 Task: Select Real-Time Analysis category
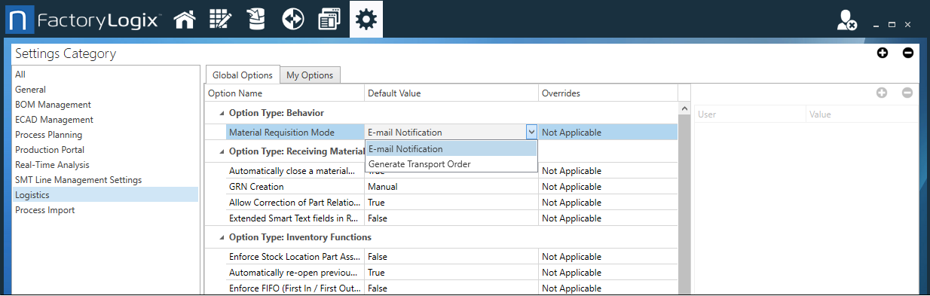point(106,165)
